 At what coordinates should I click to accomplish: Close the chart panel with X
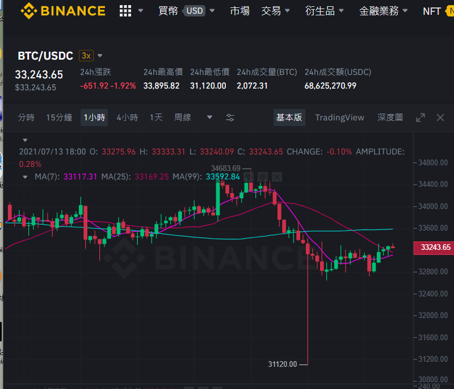[440, 118]
